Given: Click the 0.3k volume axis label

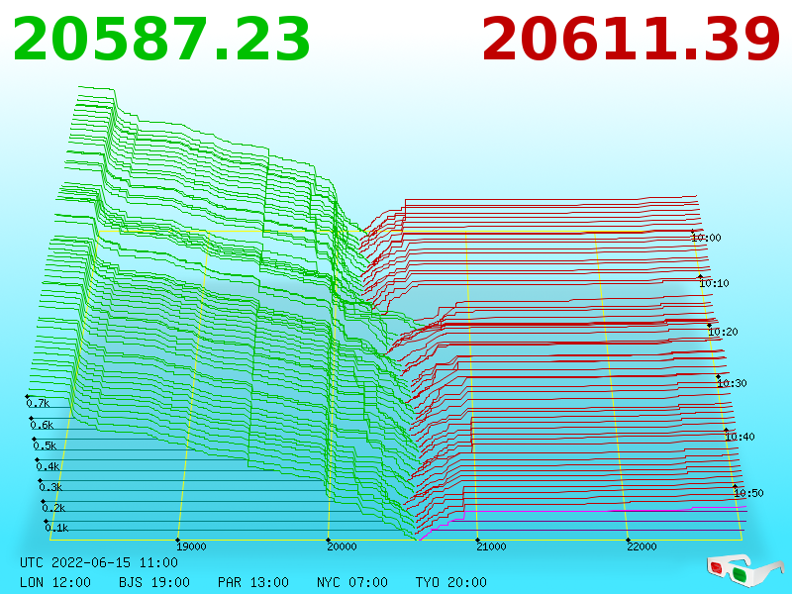Looking at the screenshot, I should 50,487.
